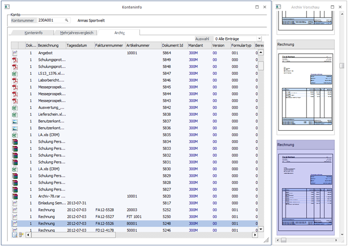
Task: Open the Auswahl dropdown showing Alle Einträge
Action: pos(259,39)
